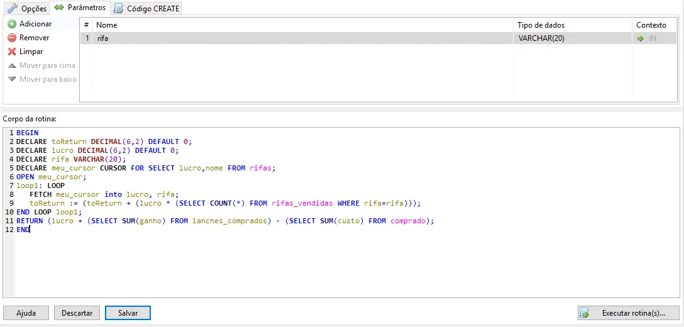684x327 pixels.
Task: Place cursor at final END line
Action: tap(23, 230)
